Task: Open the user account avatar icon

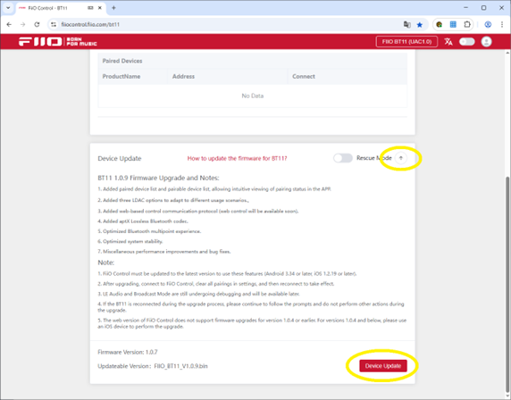Action: (x=486, y=42)
